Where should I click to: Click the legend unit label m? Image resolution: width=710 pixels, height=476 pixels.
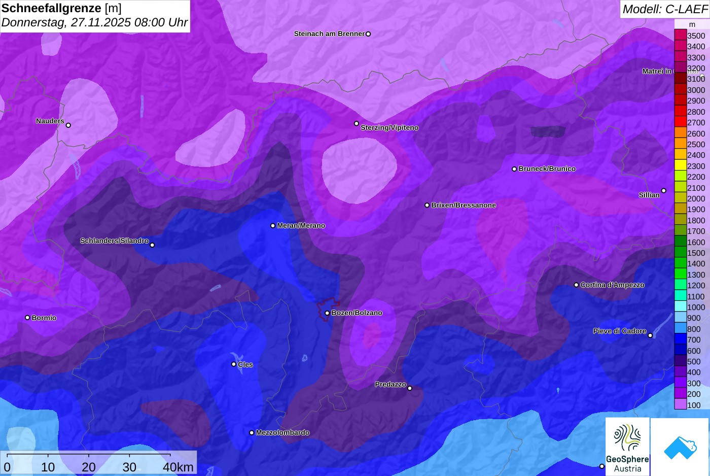pyautogui.click(x=692, y=24)
